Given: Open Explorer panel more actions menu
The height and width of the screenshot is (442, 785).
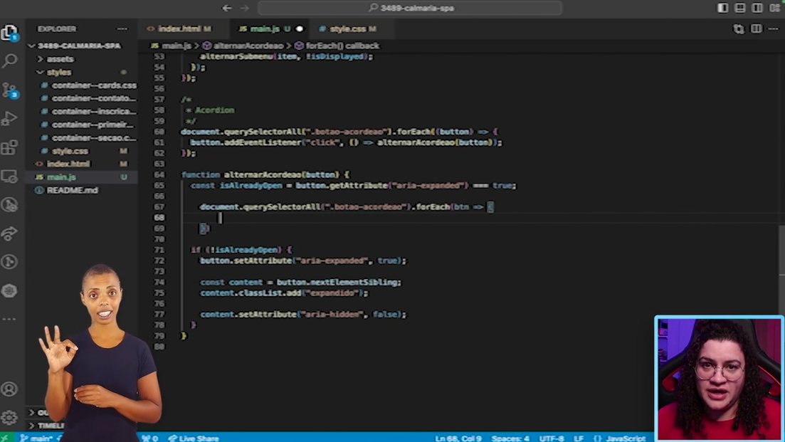Looking at the screenshot, I should (122, 29).
